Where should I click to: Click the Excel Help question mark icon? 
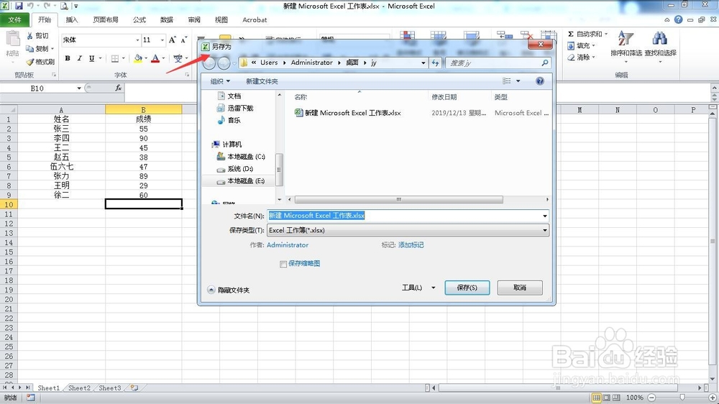678,19
